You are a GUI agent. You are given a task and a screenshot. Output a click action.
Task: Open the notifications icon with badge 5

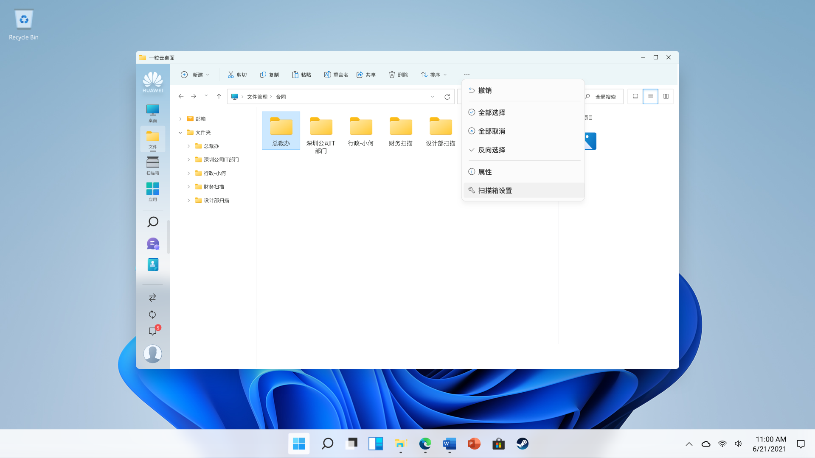[x=152, y=331]
